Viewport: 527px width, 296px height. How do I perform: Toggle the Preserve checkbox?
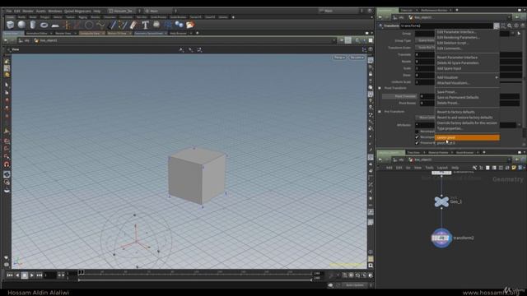coord(417,143)
